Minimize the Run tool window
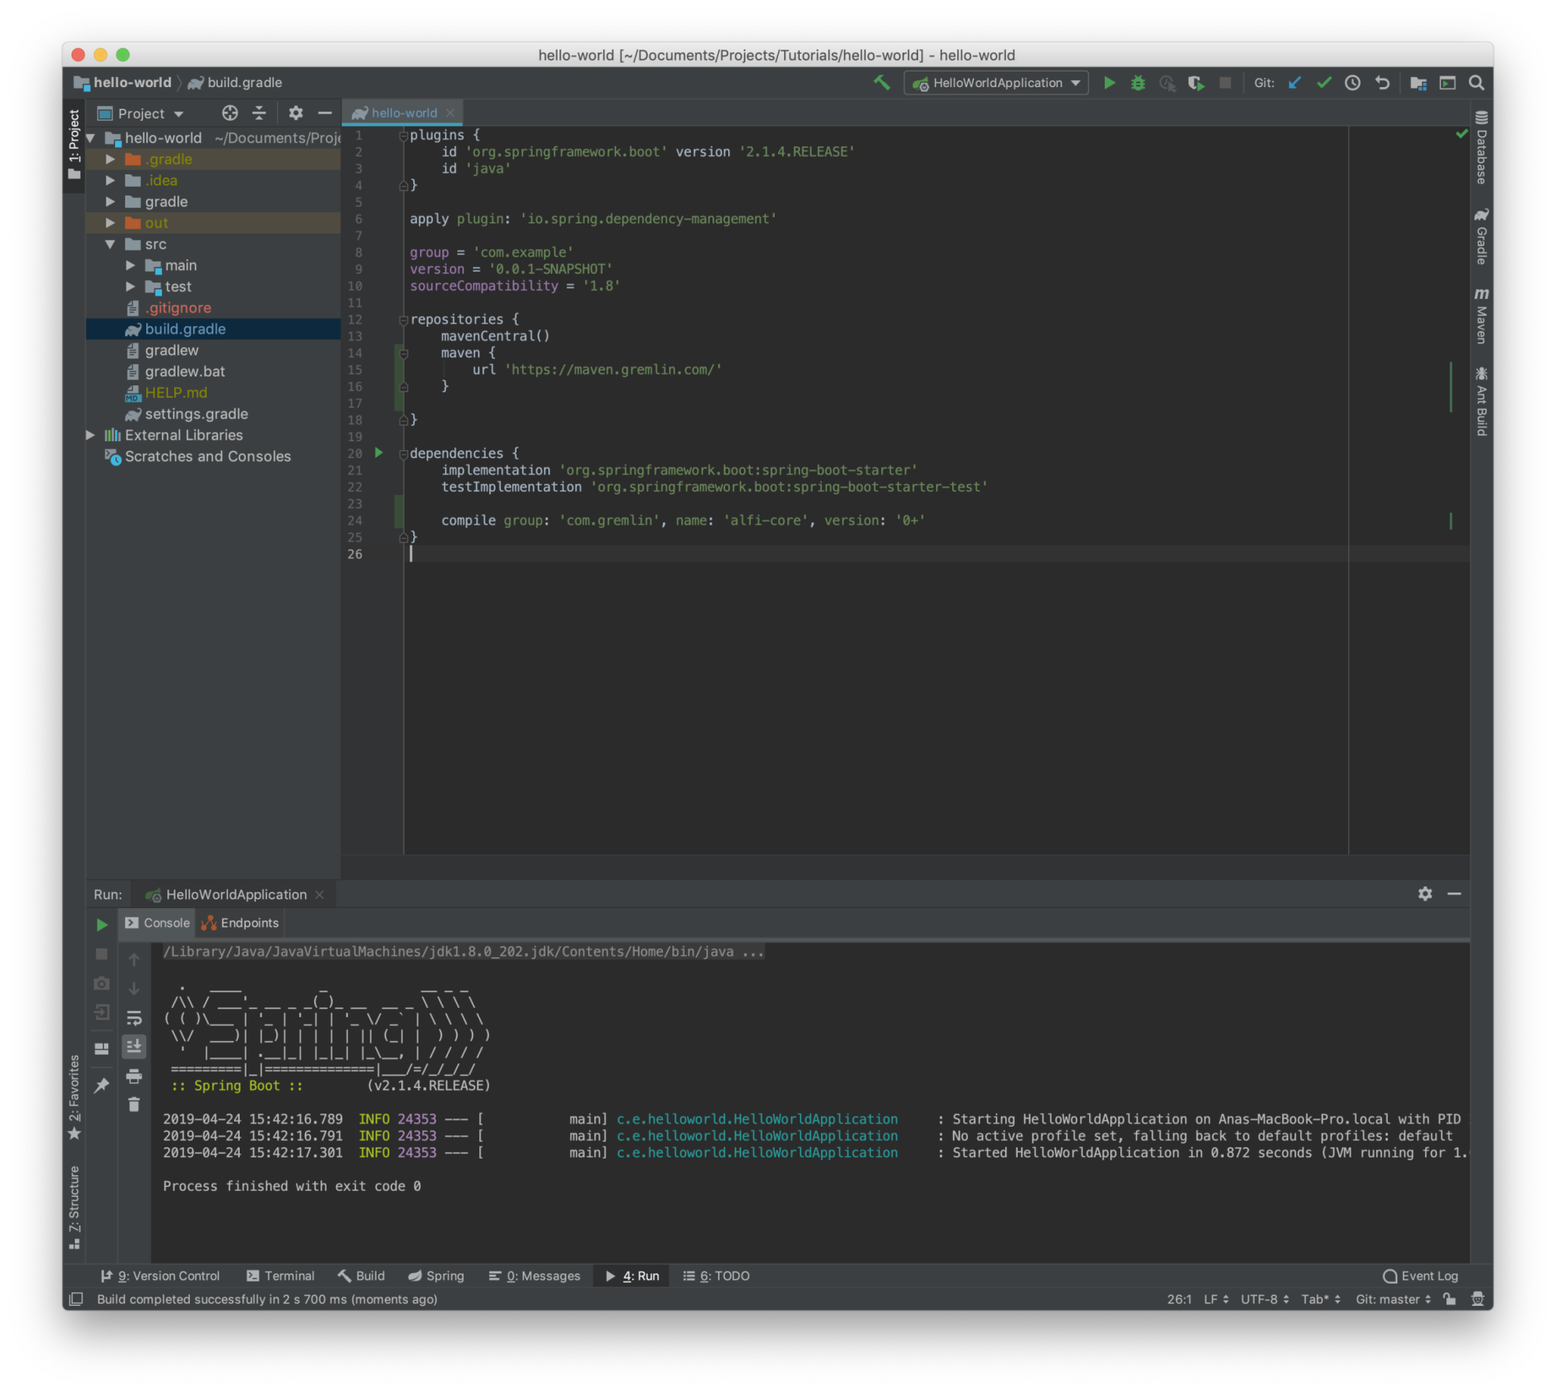Screen dimensions: 1556x1393 [x=1454, y=894]
